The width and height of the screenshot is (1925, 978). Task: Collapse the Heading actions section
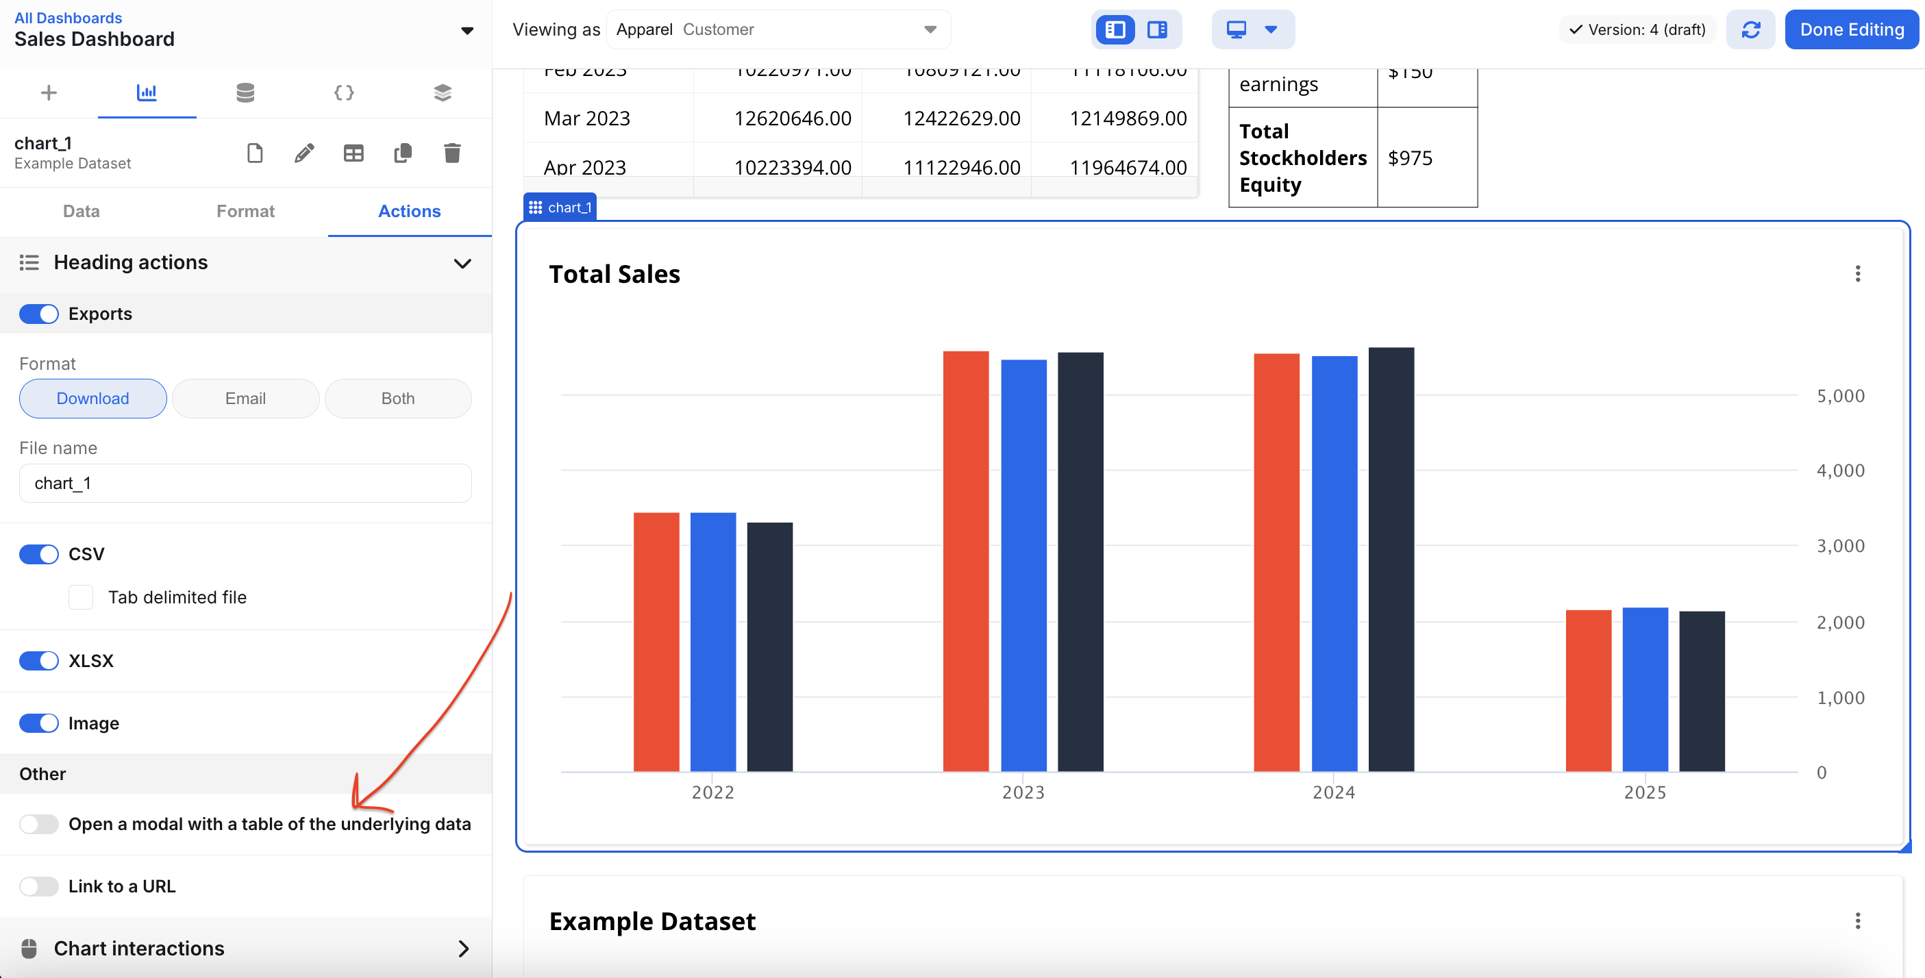click(x=462, y=263)
